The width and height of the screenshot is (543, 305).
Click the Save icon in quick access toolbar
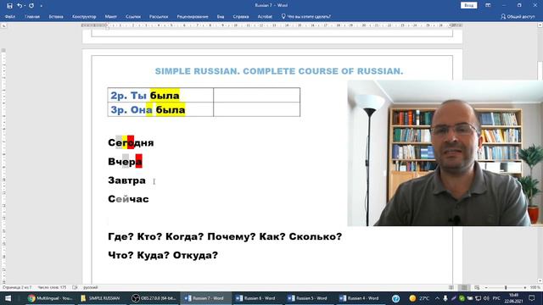point(9,6)
